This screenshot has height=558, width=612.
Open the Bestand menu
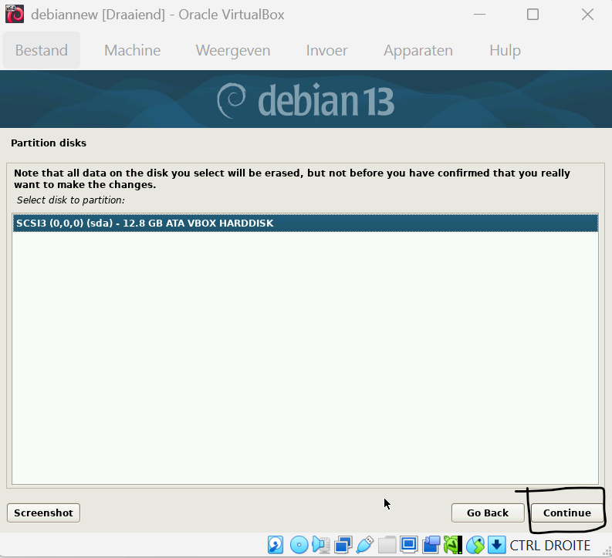pyautogui.click(x=42, y=50)
